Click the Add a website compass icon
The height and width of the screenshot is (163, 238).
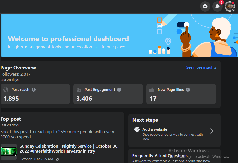pos(137,129)
